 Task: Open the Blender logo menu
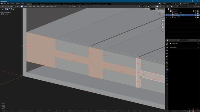coord(2,4)
